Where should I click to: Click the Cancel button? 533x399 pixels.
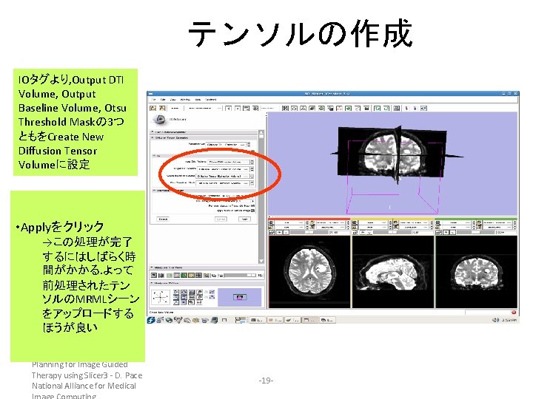(221, 219)
